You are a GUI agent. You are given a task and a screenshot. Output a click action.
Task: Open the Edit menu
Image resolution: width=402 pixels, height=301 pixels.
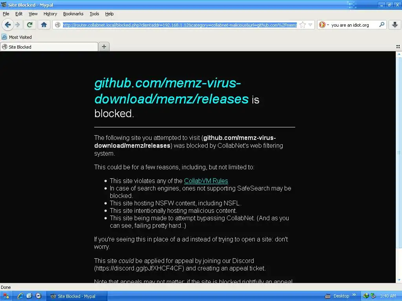[x=19, y=14]
